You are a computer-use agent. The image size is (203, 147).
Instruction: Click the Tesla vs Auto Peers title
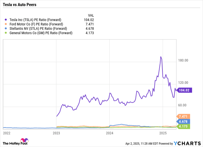(20, 5)
